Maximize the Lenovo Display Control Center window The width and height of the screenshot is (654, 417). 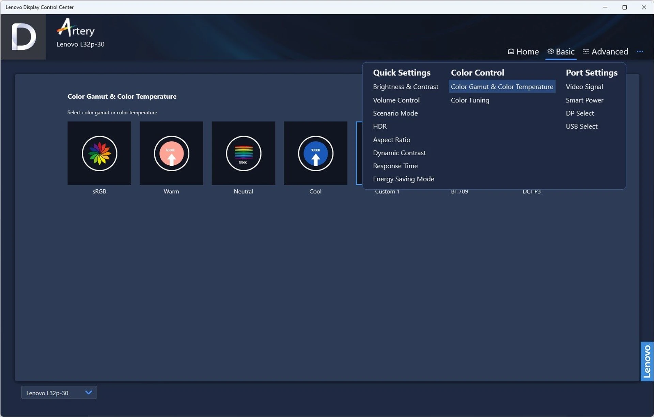pyautogui.click(x=625, y=7)
